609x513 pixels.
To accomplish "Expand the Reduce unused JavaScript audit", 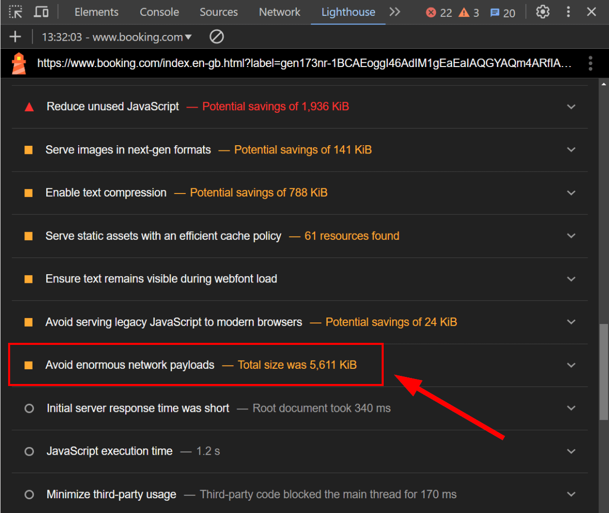I will (x=571, y=107).
